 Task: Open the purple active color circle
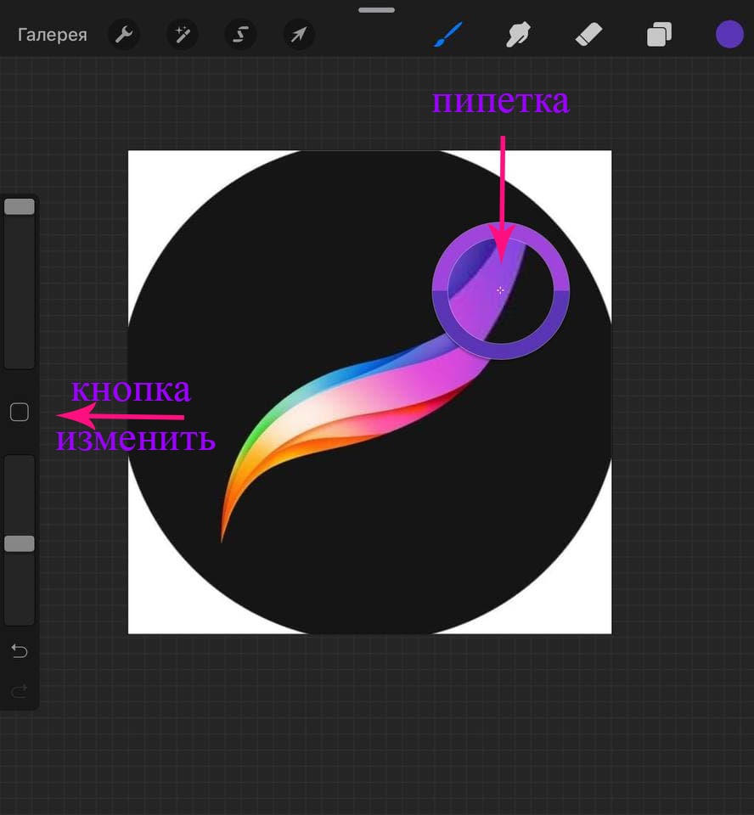(729, 35)
